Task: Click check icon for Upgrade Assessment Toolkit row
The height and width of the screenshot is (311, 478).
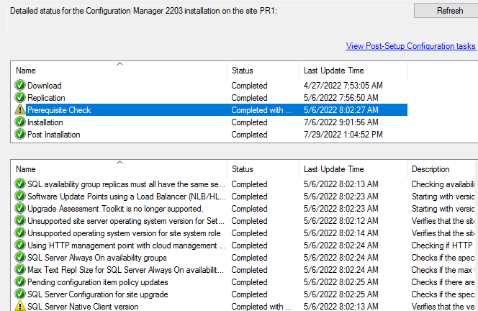Action: click(x=20, y=209)
